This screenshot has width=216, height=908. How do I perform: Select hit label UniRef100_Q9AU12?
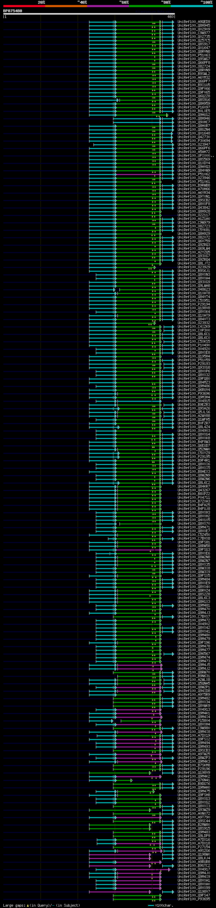(194, 115)
